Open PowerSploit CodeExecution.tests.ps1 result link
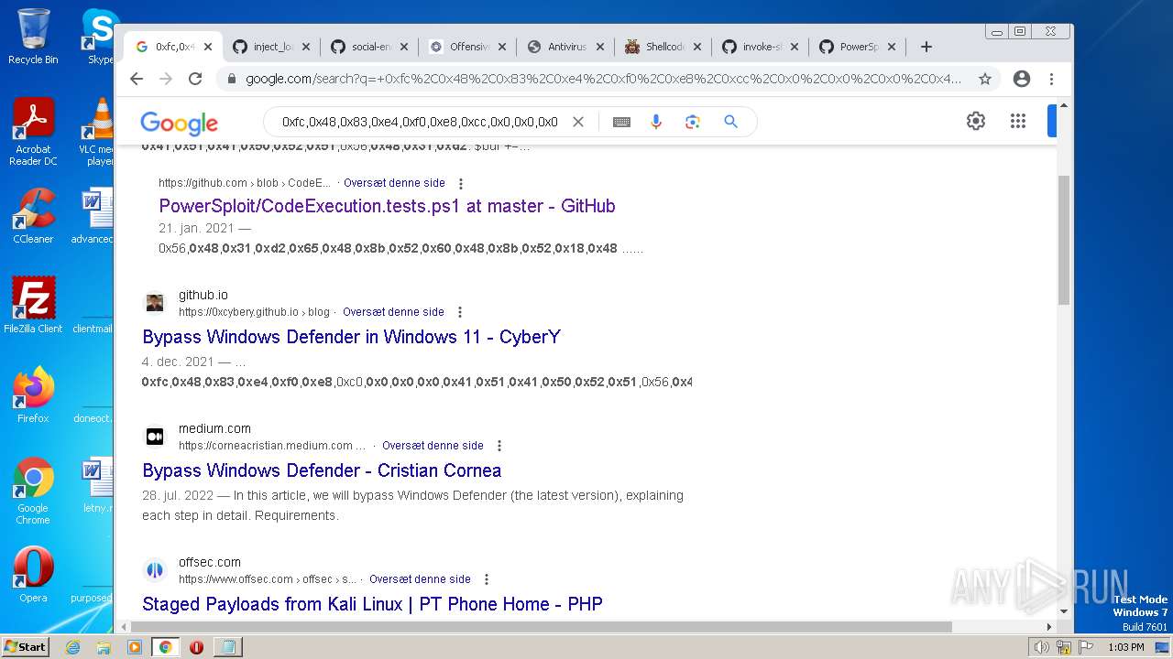The width and height of the screenshot is (1173, 659). (x=387, y=206)
